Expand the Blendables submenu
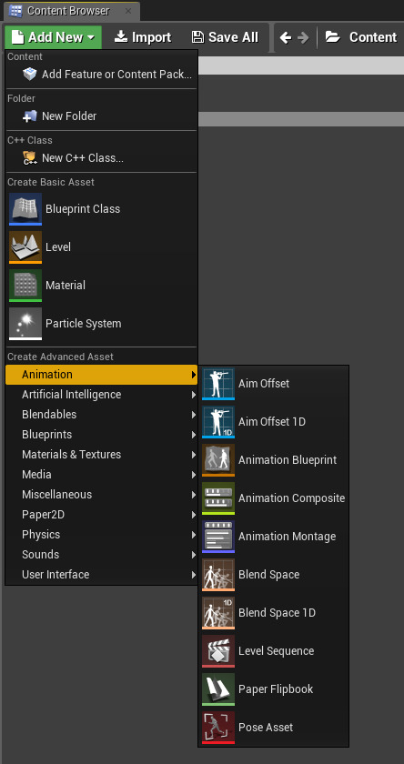 tap(101, 415)
